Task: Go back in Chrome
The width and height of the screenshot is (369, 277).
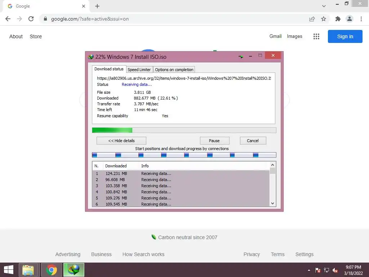Action: point(8,19)
